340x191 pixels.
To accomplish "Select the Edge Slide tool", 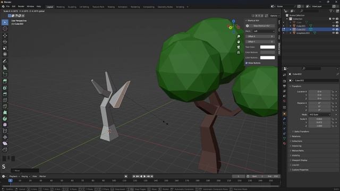I will pyautogui.click(x=5, y=131).
